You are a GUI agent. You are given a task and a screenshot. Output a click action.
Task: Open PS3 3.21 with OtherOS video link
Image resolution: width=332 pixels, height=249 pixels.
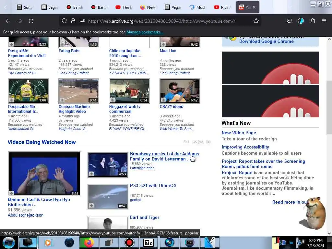coord(153,185)
